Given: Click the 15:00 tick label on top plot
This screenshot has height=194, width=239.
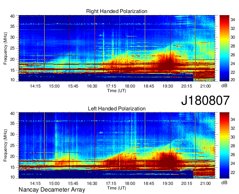Looking at the screenshot, I should [54, 86].
